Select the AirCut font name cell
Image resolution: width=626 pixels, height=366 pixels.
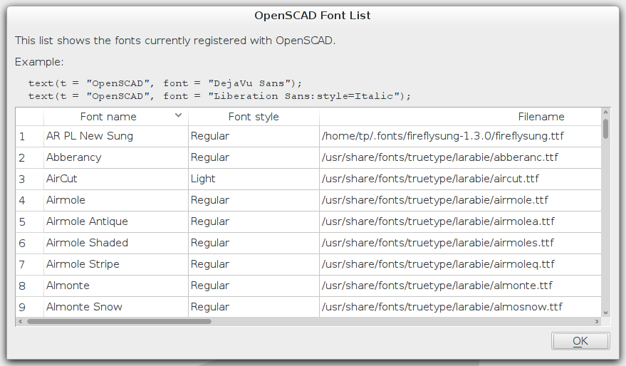pos(116,179)
